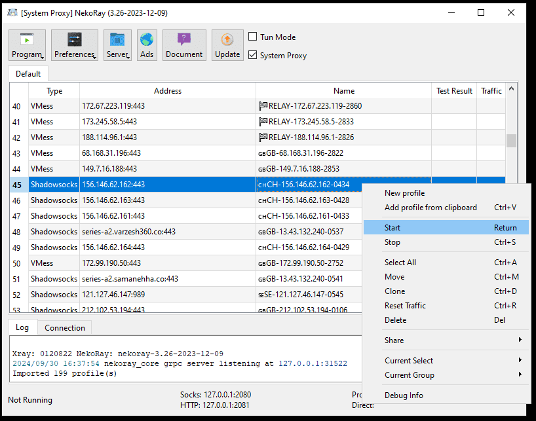Open the Document help button
The height and width of the screenshot is (421, 536).
(184, 45)
